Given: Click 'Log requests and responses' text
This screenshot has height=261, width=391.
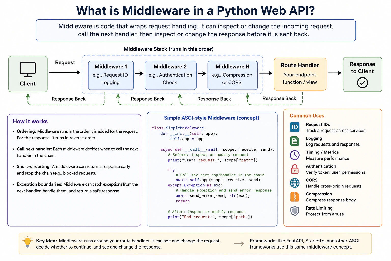Looking at the screenshot, I should [x=333, y=144].
